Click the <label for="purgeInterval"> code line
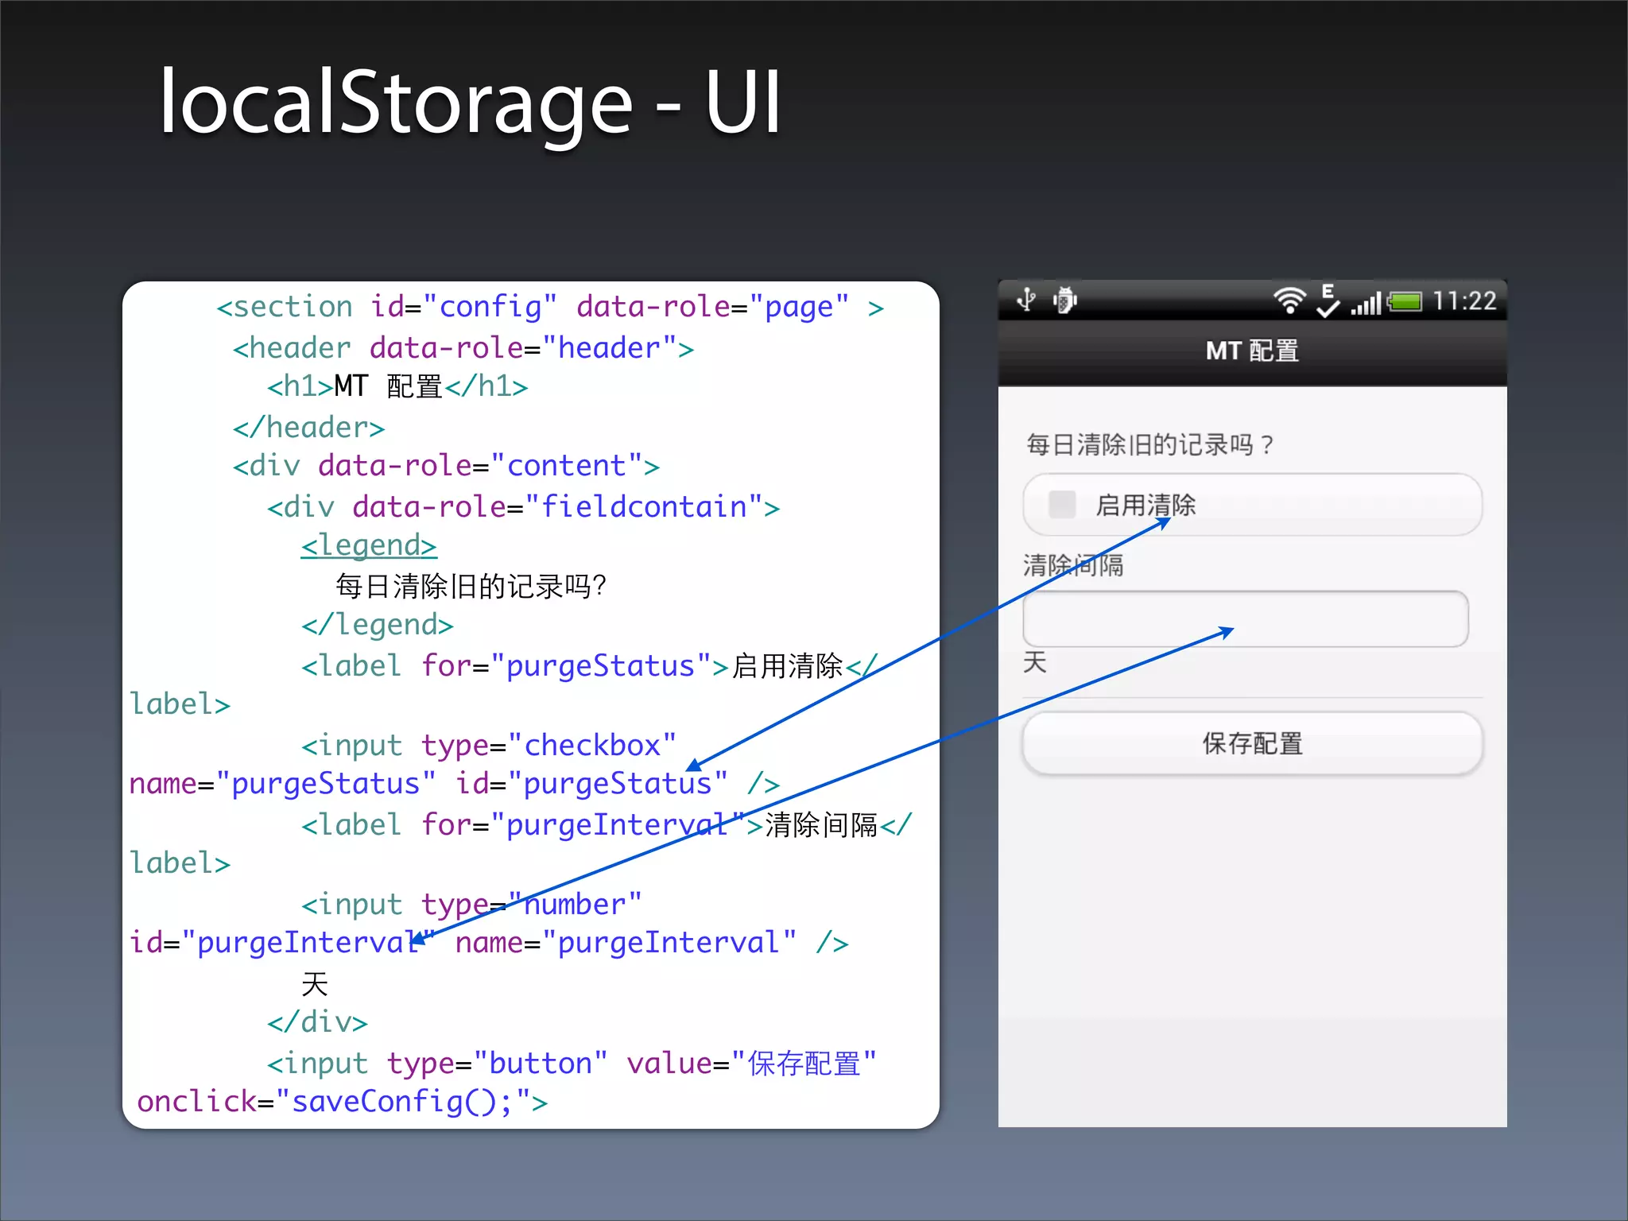Image resolution: width=1628 pixels, height=1221 pixels. click(x=607, y=825)
